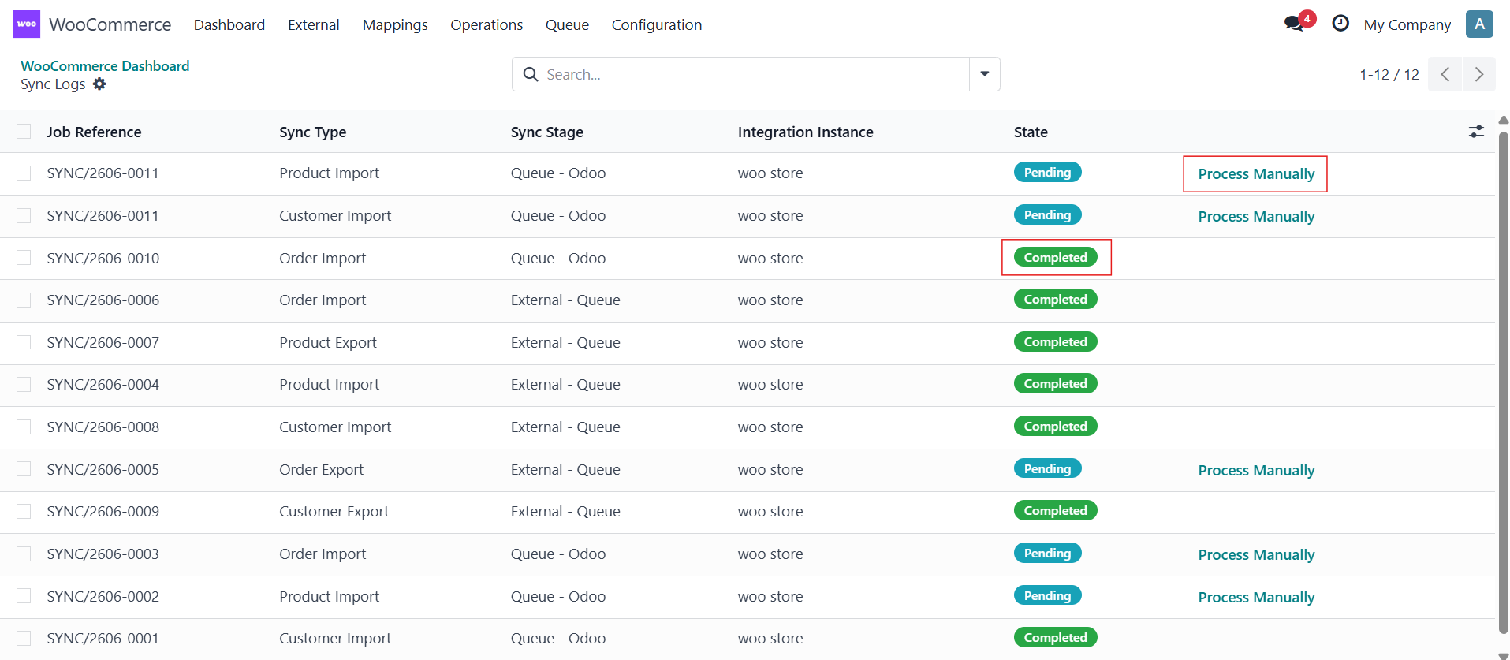
Task: Click the Sync Logs gear icon
Action: [99, 84]
